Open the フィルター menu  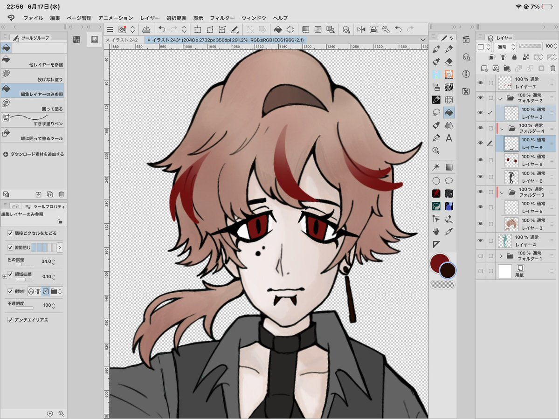222,18
